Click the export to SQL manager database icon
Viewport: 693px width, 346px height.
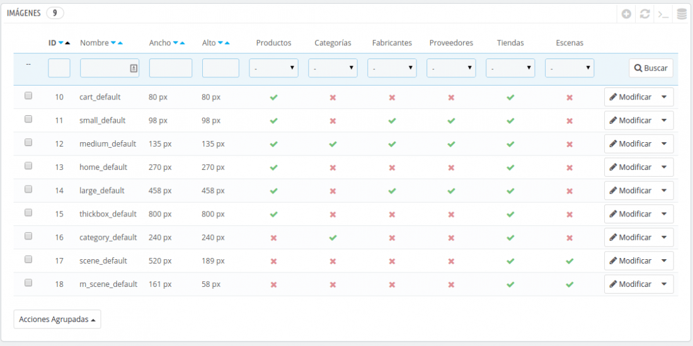coord(682,14)
